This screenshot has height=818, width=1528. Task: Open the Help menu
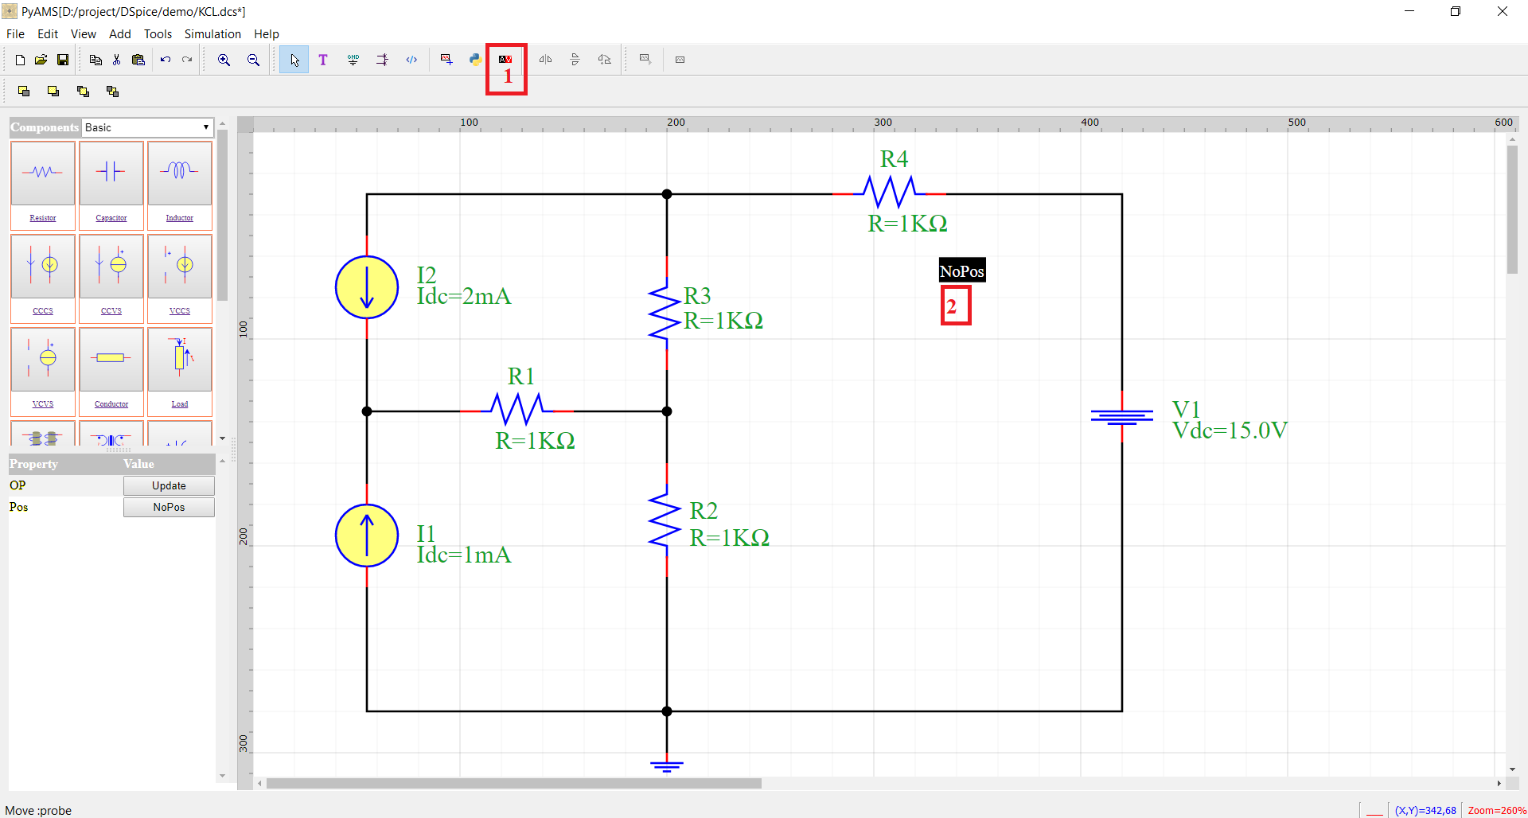click(267, 34)
